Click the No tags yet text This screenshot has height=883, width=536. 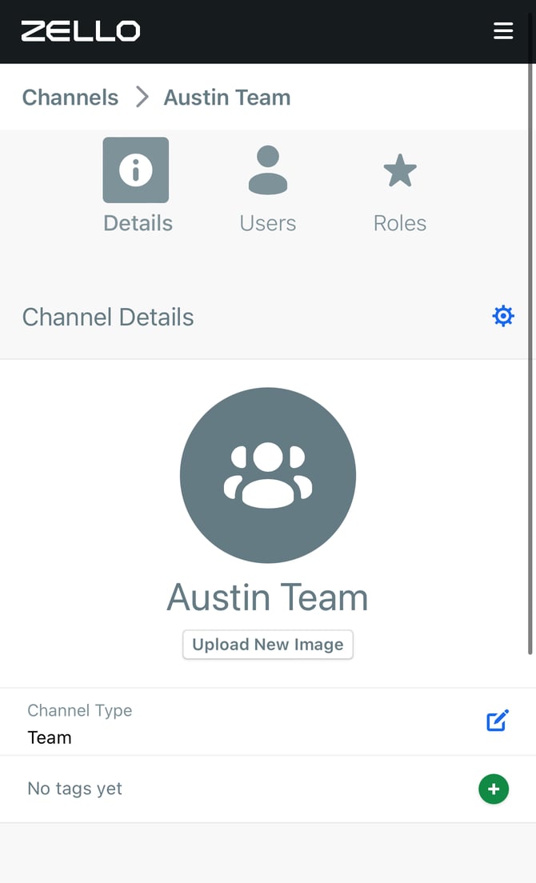[75, 789]
